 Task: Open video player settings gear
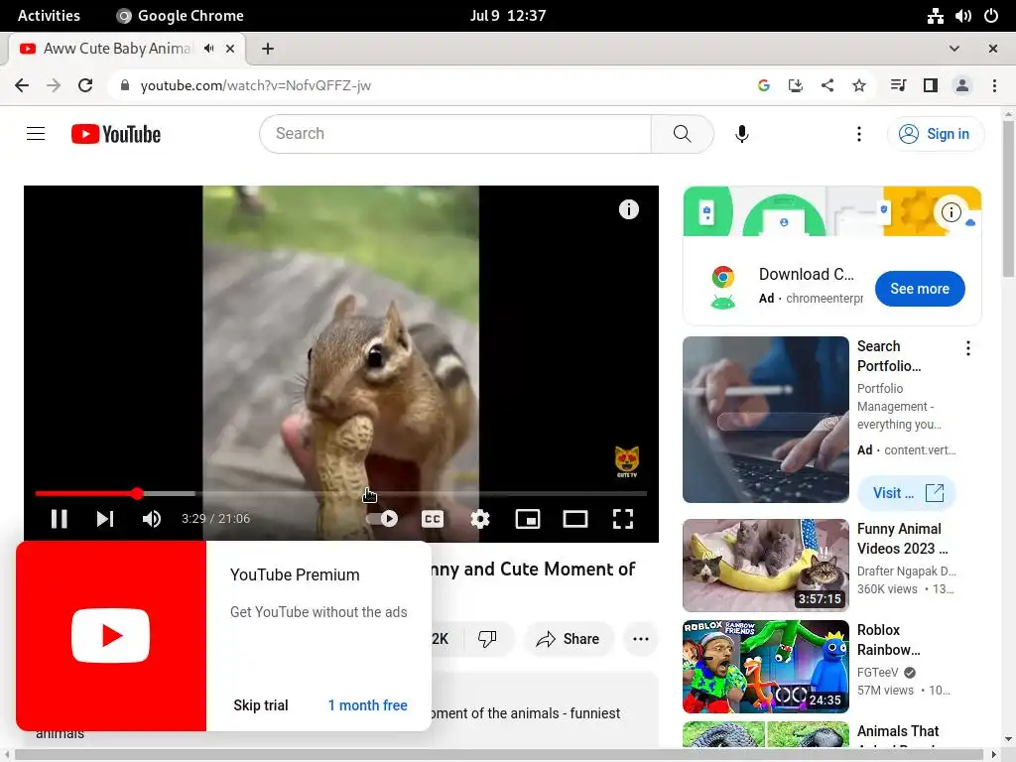[x=480, y=519]
